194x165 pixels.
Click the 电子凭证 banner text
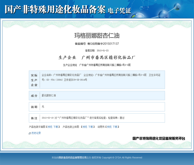coord(120,11)
